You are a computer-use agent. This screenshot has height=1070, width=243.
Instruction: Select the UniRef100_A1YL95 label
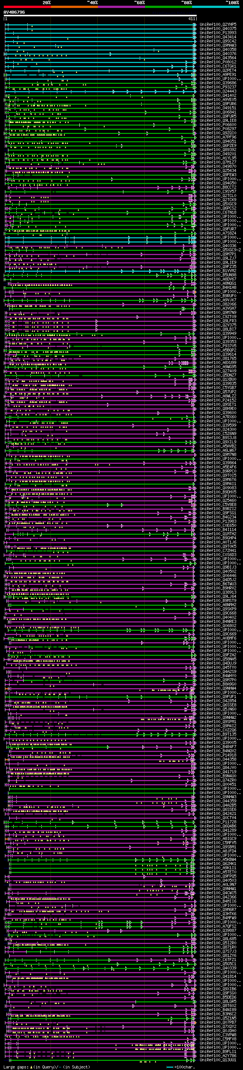click(218, 158)
